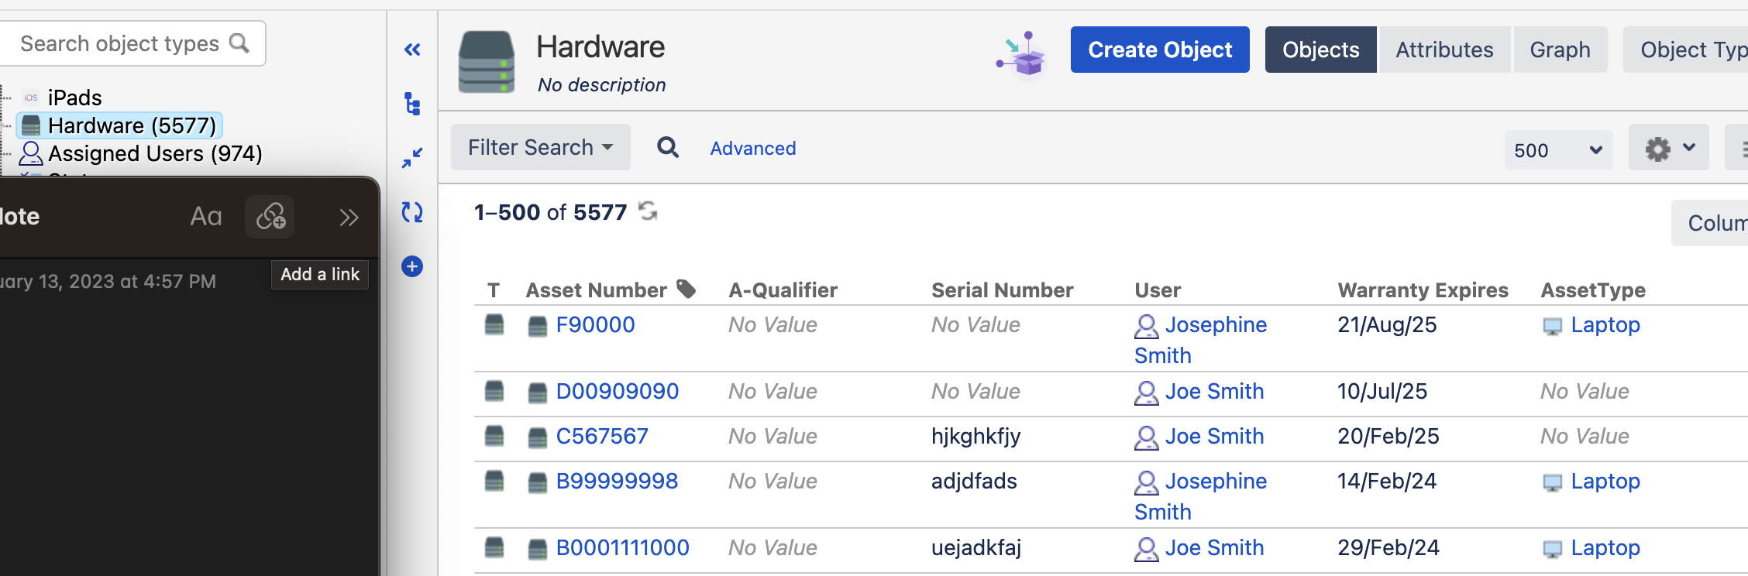Open Joe Smith user in C567567 row
Screen dimensions: 1748x576
tap(1214, 436)
